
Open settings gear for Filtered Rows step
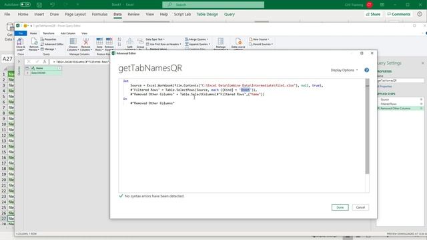(x=421, y=104)
